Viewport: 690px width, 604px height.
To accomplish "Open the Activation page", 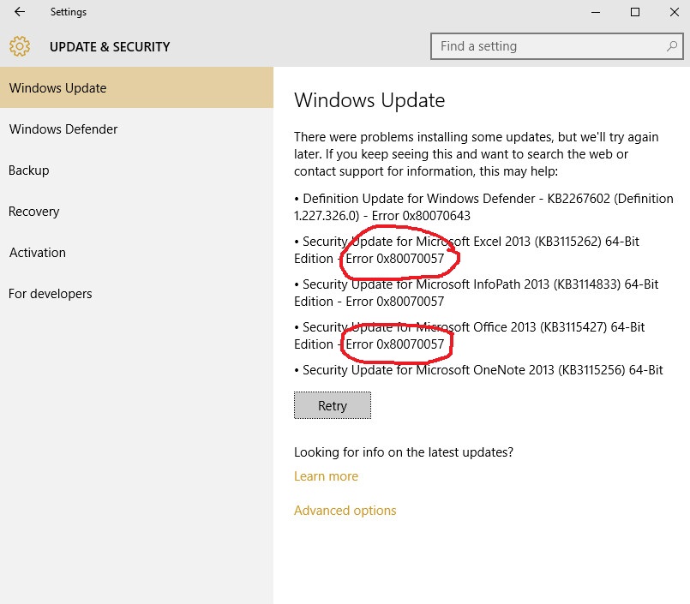I will click(x=136, y=253).
